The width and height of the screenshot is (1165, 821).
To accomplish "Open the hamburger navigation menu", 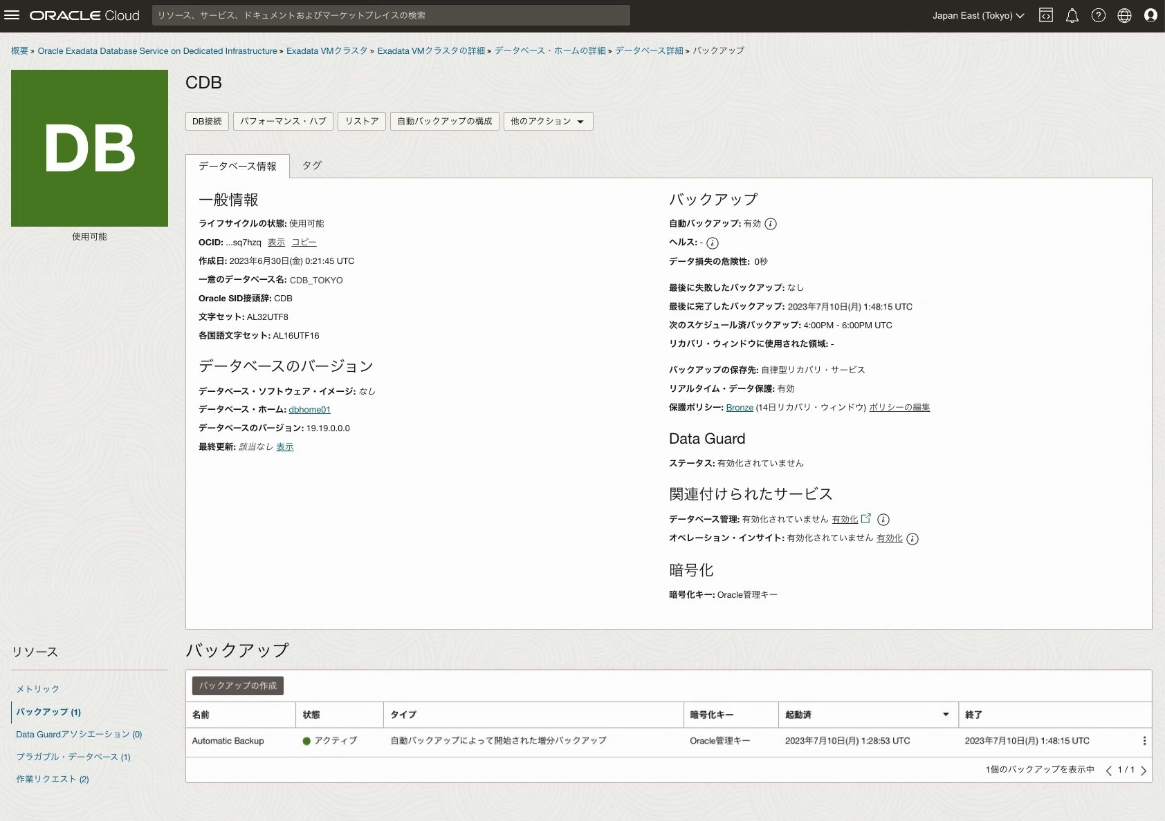I will [x=12, y=15].
